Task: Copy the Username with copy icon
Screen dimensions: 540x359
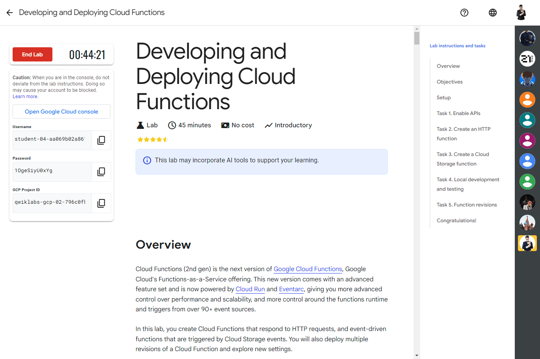Action: (101, 140)
